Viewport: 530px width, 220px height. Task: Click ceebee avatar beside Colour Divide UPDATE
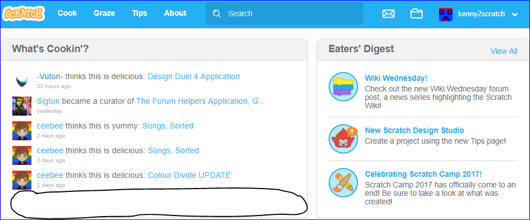[x=22, y=180]
